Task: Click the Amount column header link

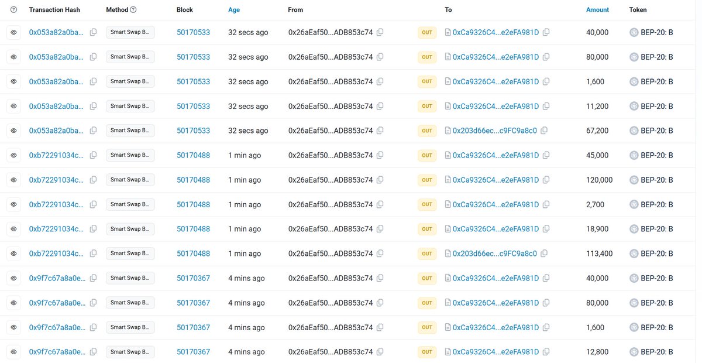Action: click(597, 10)
